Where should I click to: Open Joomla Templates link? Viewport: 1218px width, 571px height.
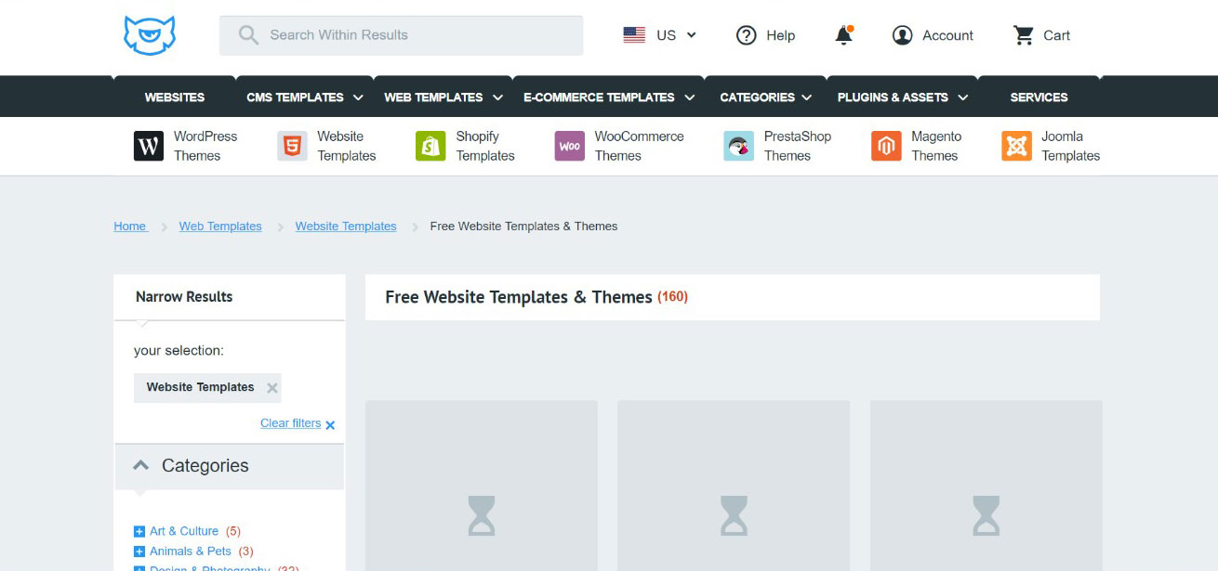point(1070,146)
